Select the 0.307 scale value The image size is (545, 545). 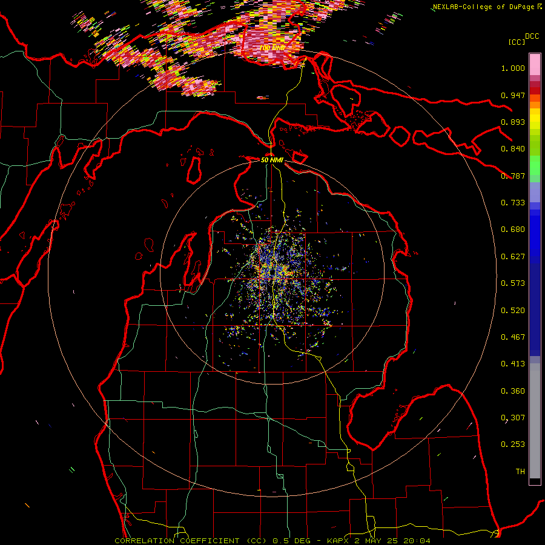[513, 418]
